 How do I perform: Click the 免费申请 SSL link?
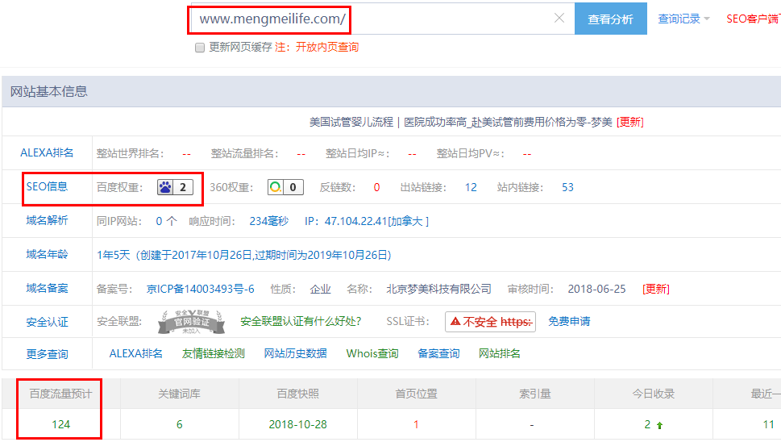pos(569,321)
